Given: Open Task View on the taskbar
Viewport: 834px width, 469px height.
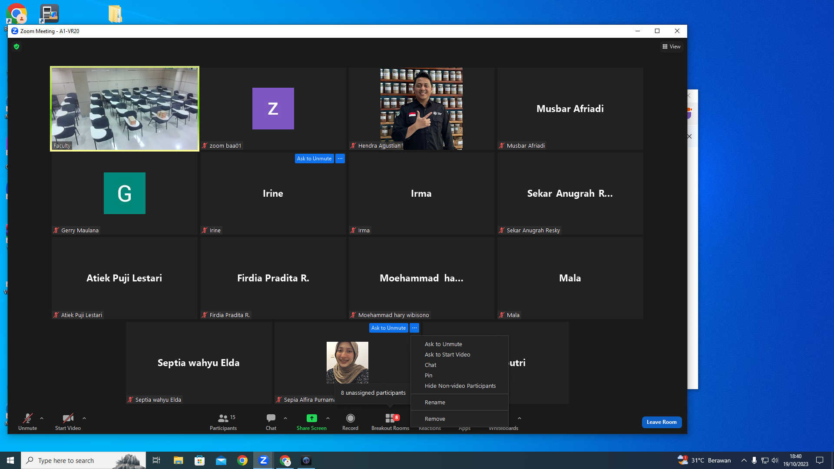Looking at the screenshot, I should click(x=156, y=460).
